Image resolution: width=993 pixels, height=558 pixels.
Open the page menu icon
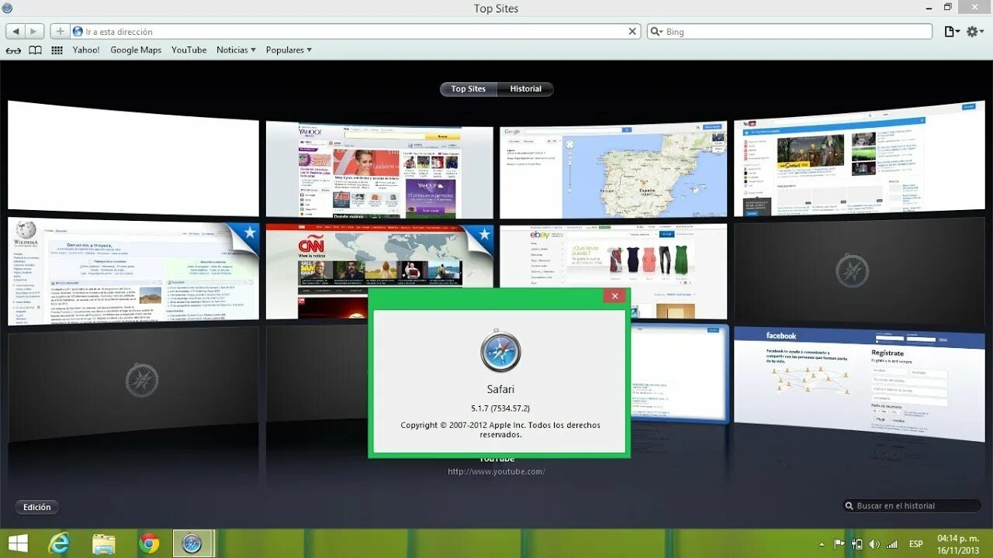(x=951, y=32)
